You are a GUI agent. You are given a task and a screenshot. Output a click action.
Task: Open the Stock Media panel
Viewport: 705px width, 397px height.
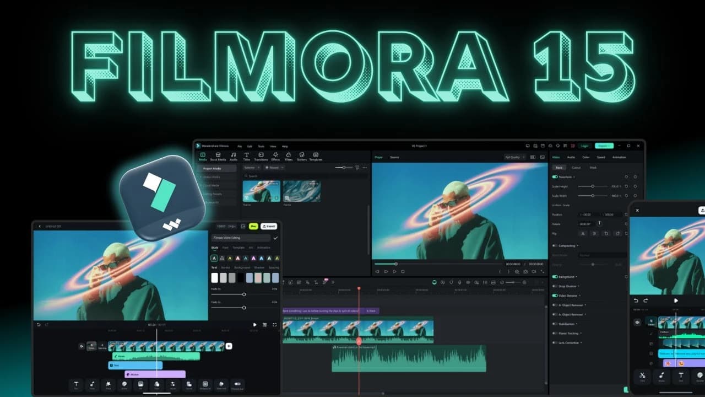point(218,155)
